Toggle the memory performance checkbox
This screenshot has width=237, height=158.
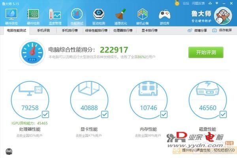[164, 115]
